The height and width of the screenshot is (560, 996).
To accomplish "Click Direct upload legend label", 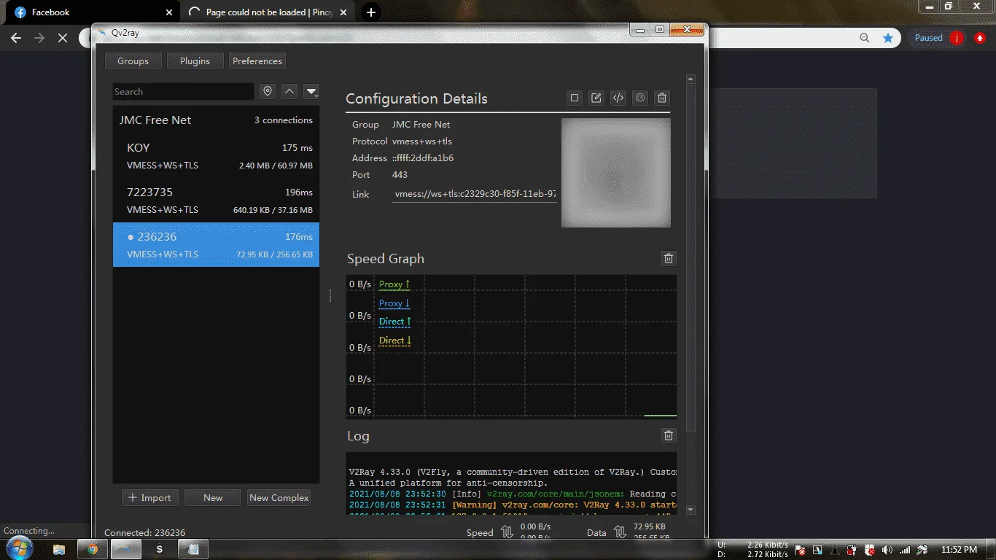I will point(395,322).
